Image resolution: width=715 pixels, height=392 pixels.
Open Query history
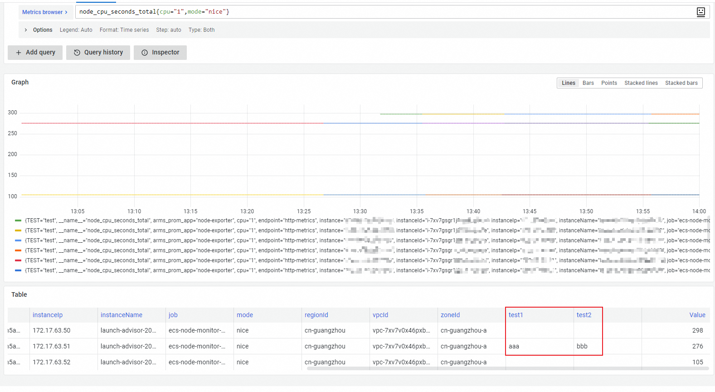tap(98, 53)
